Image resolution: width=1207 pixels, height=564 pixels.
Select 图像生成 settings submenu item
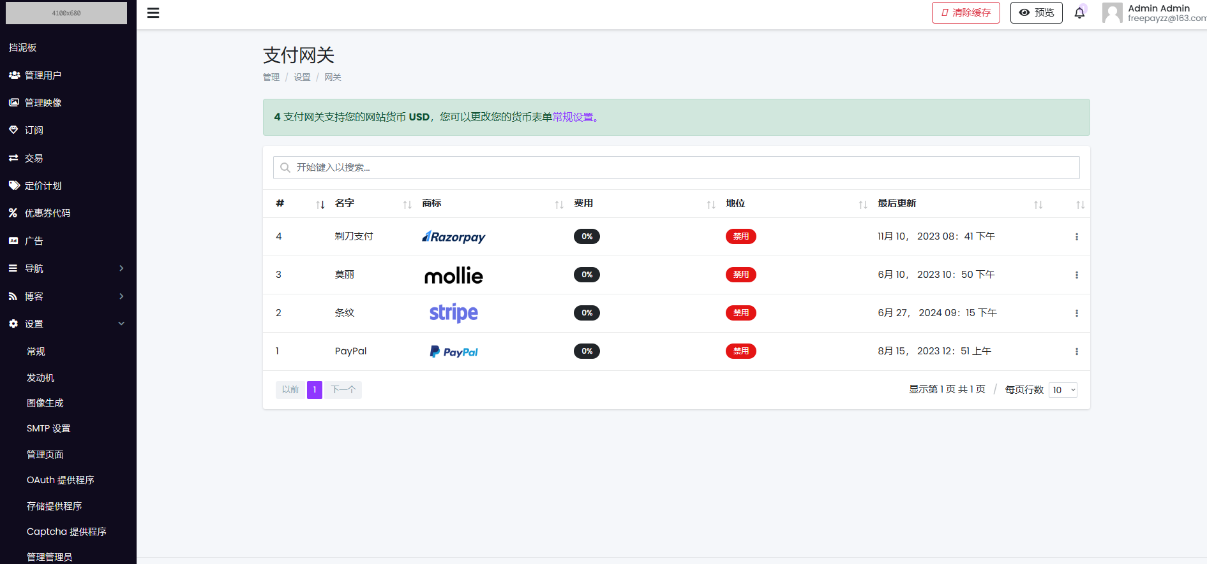(x=45, y=403)
